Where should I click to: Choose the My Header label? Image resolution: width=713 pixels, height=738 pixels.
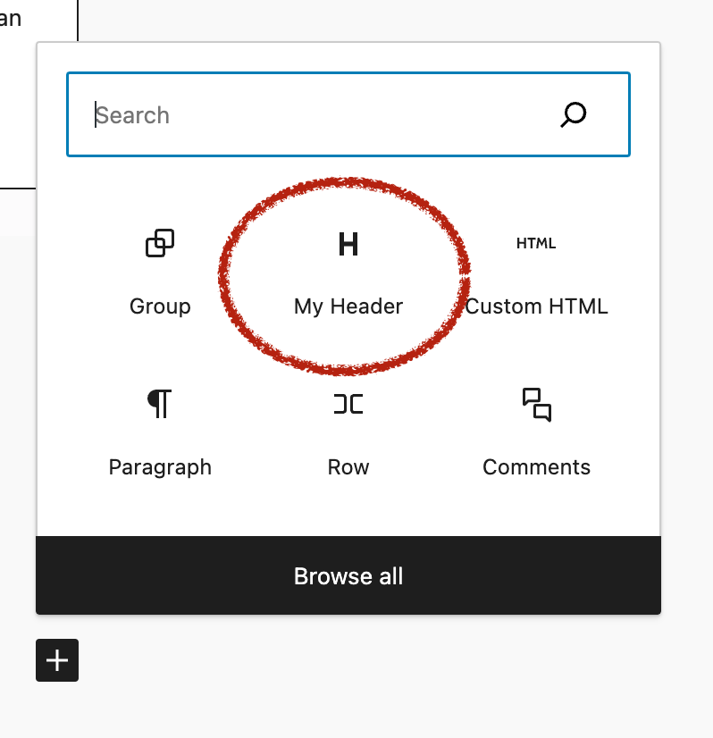(x=348, y=306)
